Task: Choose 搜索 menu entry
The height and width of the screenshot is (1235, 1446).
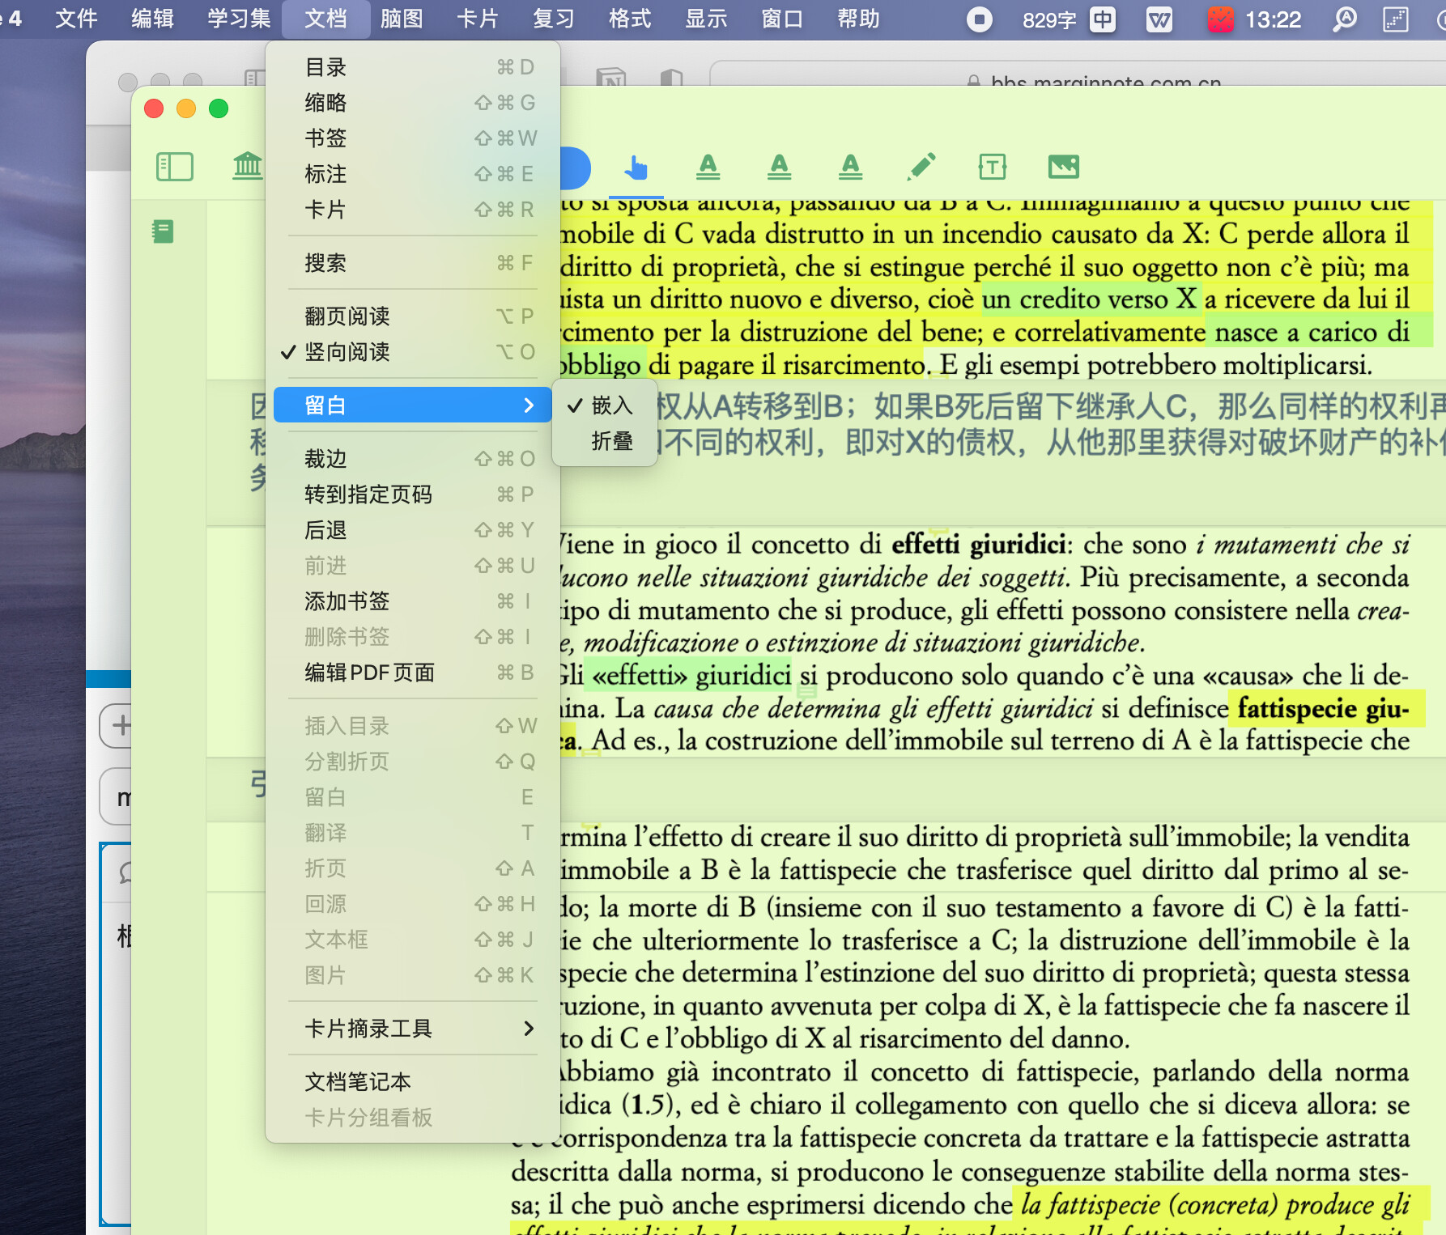Action: pos(413,263)
